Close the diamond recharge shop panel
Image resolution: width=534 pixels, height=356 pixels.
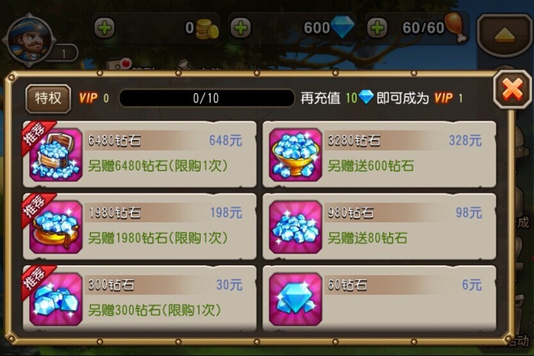pos(512,90)
